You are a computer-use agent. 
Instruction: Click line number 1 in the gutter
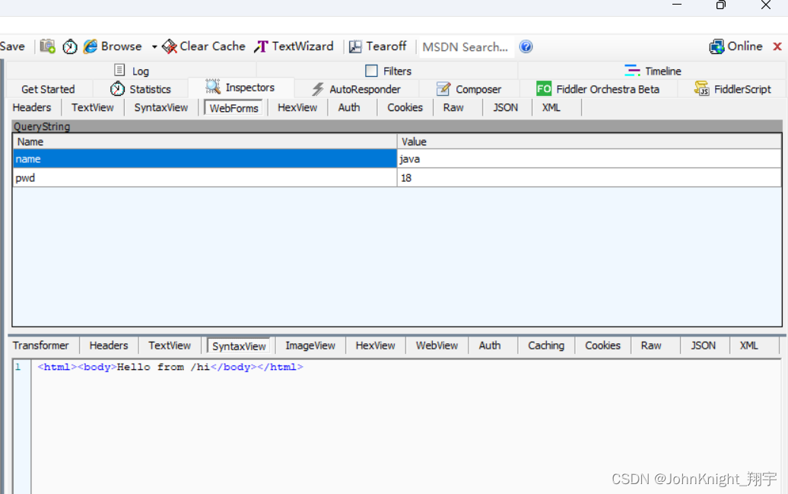click(x=18, y=367)
